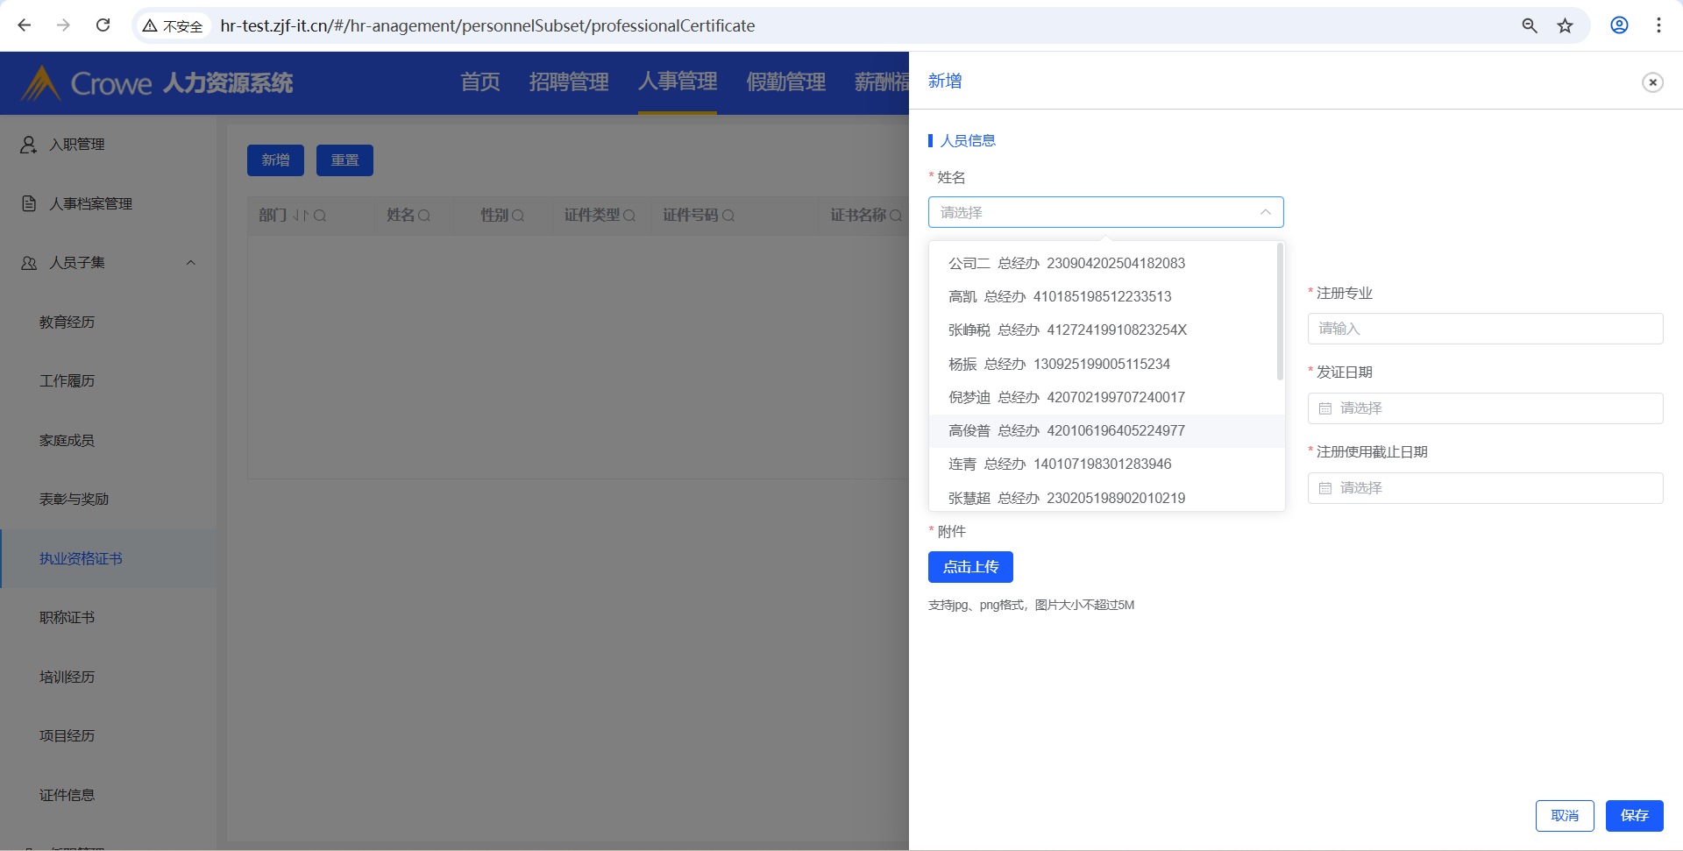Collapse the 姓名 dropdown selector

click(x=1265, y=212)
